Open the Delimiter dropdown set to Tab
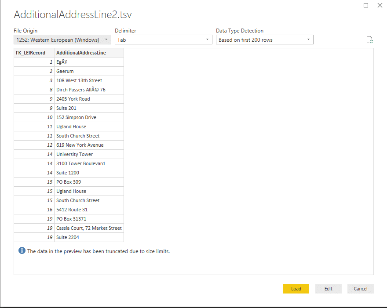This screenshot has height=308, width=387. (x=164, y=40)
